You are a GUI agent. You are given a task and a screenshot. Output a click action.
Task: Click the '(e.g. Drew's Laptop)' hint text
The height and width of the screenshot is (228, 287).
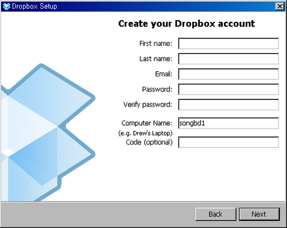(145, 133)
